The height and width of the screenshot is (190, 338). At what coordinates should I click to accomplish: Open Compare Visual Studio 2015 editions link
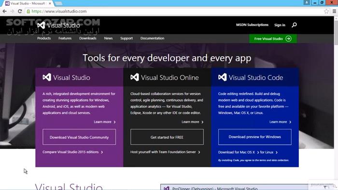(x=72, y=152)
